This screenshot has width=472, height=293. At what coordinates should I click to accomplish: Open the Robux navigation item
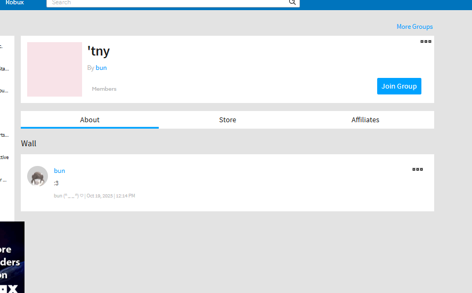15,3
